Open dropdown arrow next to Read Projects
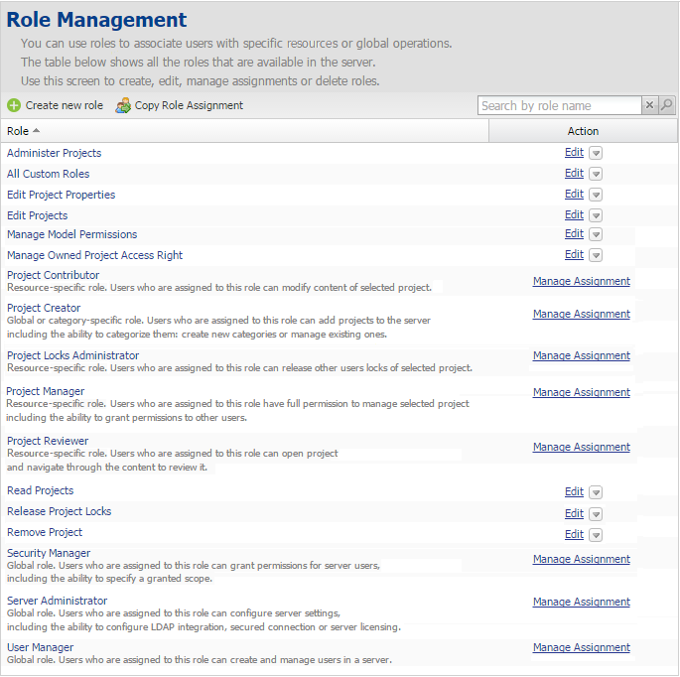Image resolution: width=680 pixels, height=677 pixels. pyautogui.click(x=596, y=492)
